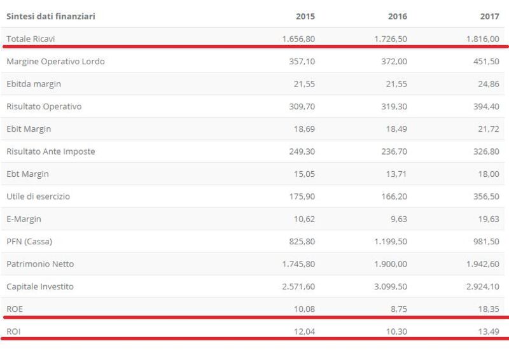The width and height of the screenshot is (509, 355).
Task: Select the Ebit Margin row label
Action: [29, 129]
